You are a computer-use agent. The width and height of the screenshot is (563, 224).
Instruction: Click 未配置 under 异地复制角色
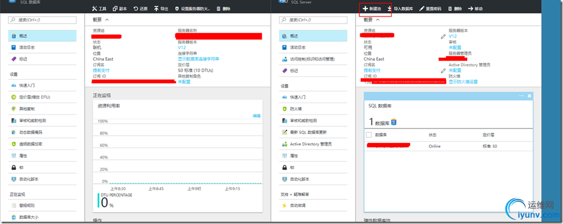184,82
